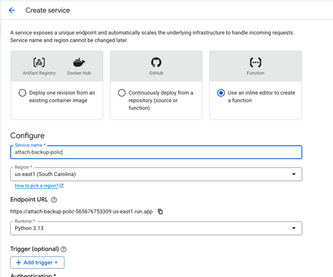This screenshot has height=277, width=333.
Task: Select deploy from existing container image option
Action: pyautogui.click(x=22, y=93)
